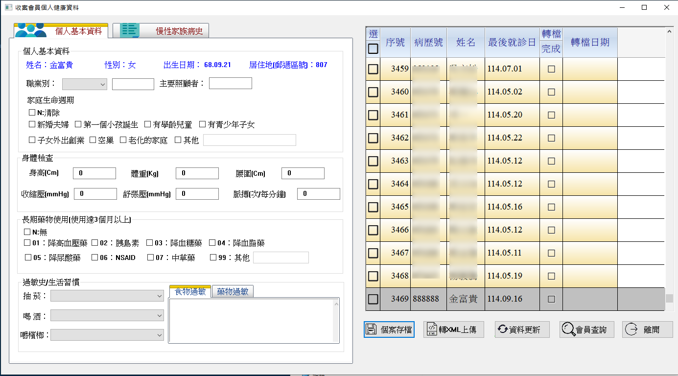This screenshot has height=376, width=678.
Task: Tick the select box for row 3469
Action: (x=373, y=299)
